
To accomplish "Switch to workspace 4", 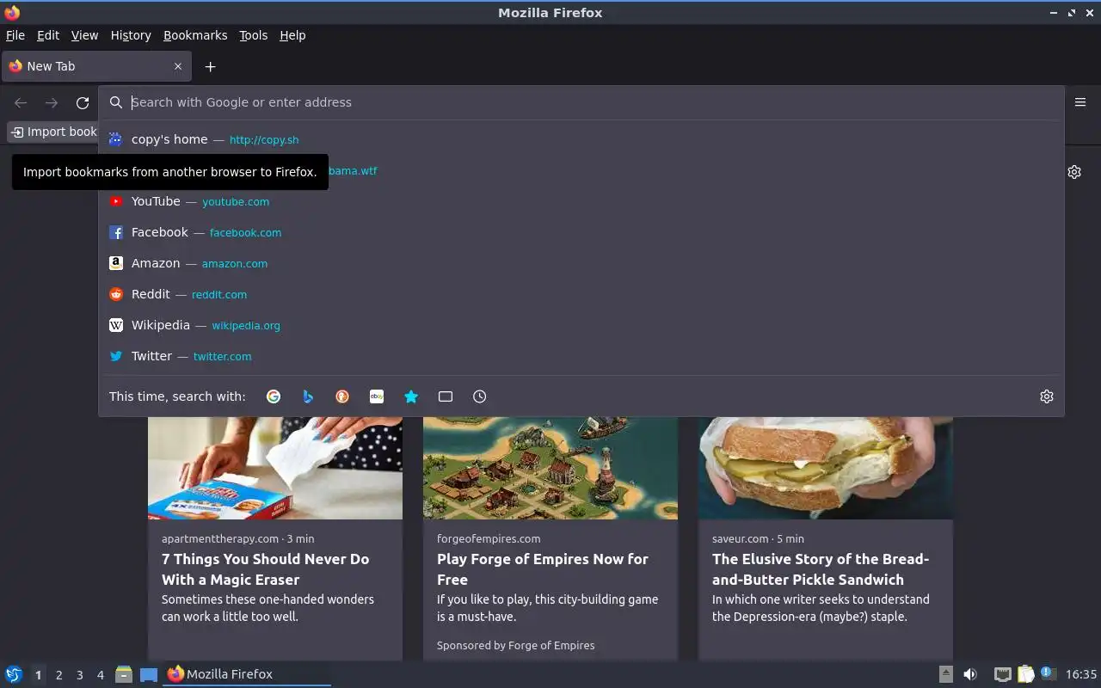I will [x=100, y=675].
